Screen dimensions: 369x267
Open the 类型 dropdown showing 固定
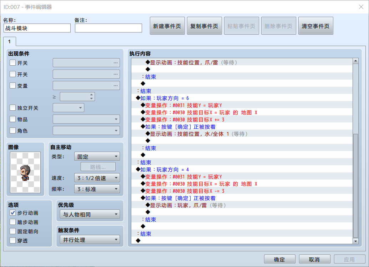97,157
